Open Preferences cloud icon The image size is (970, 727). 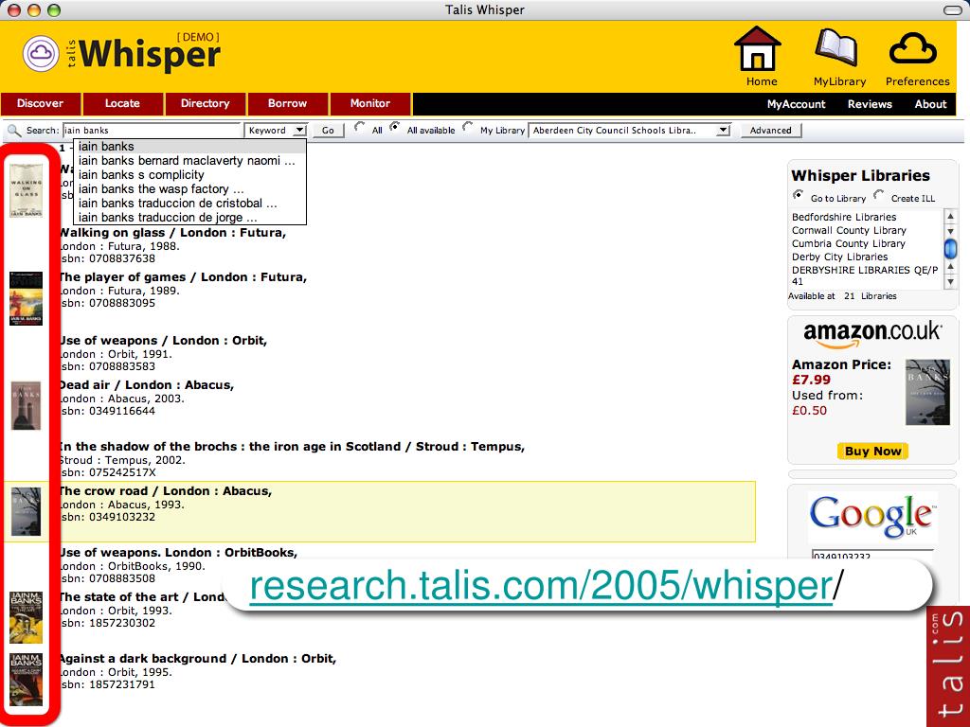tap(913, 49)
